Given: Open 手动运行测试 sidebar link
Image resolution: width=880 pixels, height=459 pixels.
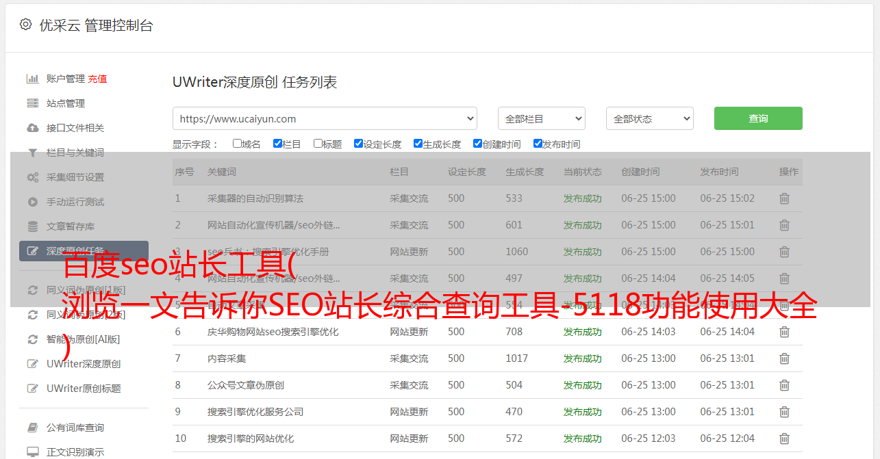Looking at the screenshot, I should point(75,202).
